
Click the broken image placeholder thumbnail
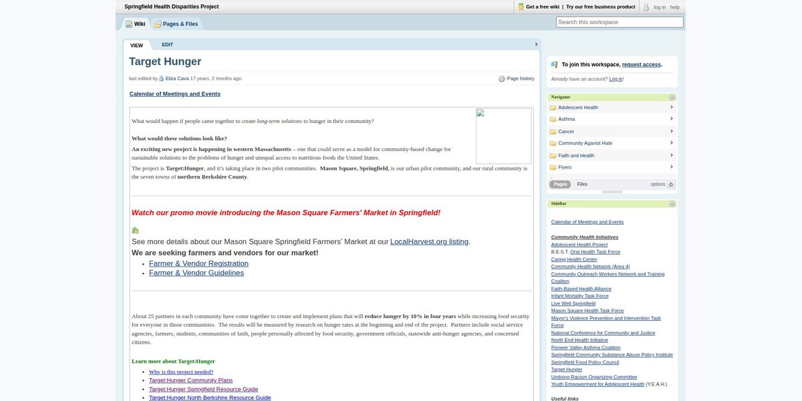(504, 136)
